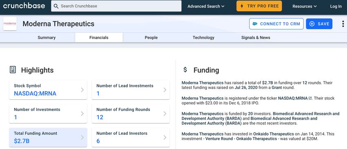Click the Crunchbase logo
This screenshot has height=149, width=347.
24,6
